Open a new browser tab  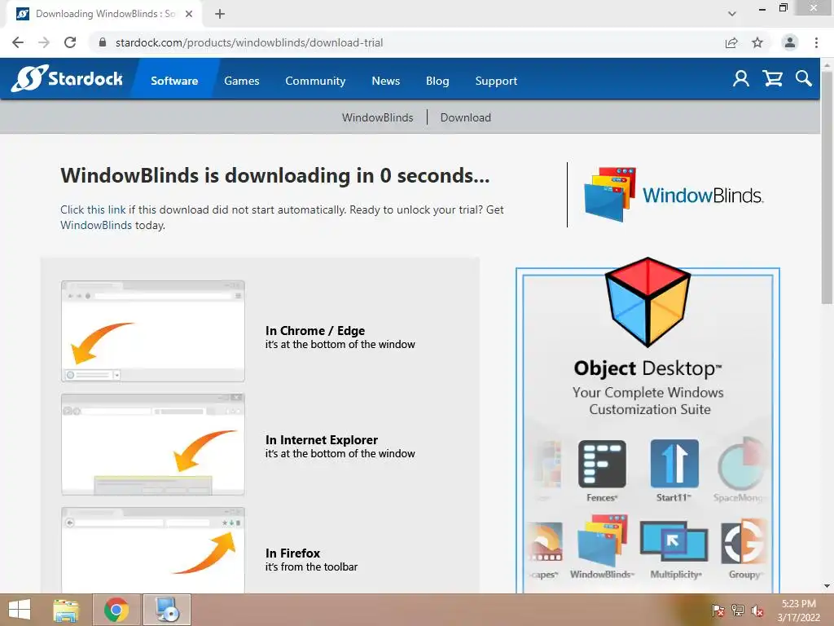tap(220, 14)
